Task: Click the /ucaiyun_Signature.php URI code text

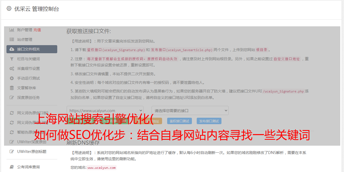Action: click(x=284, y=91)
